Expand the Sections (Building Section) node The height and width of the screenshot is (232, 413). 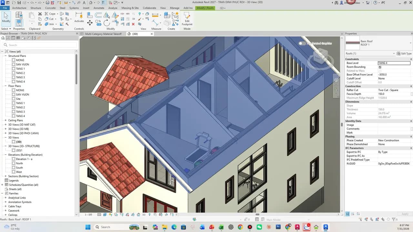click(x=5, y=176)
